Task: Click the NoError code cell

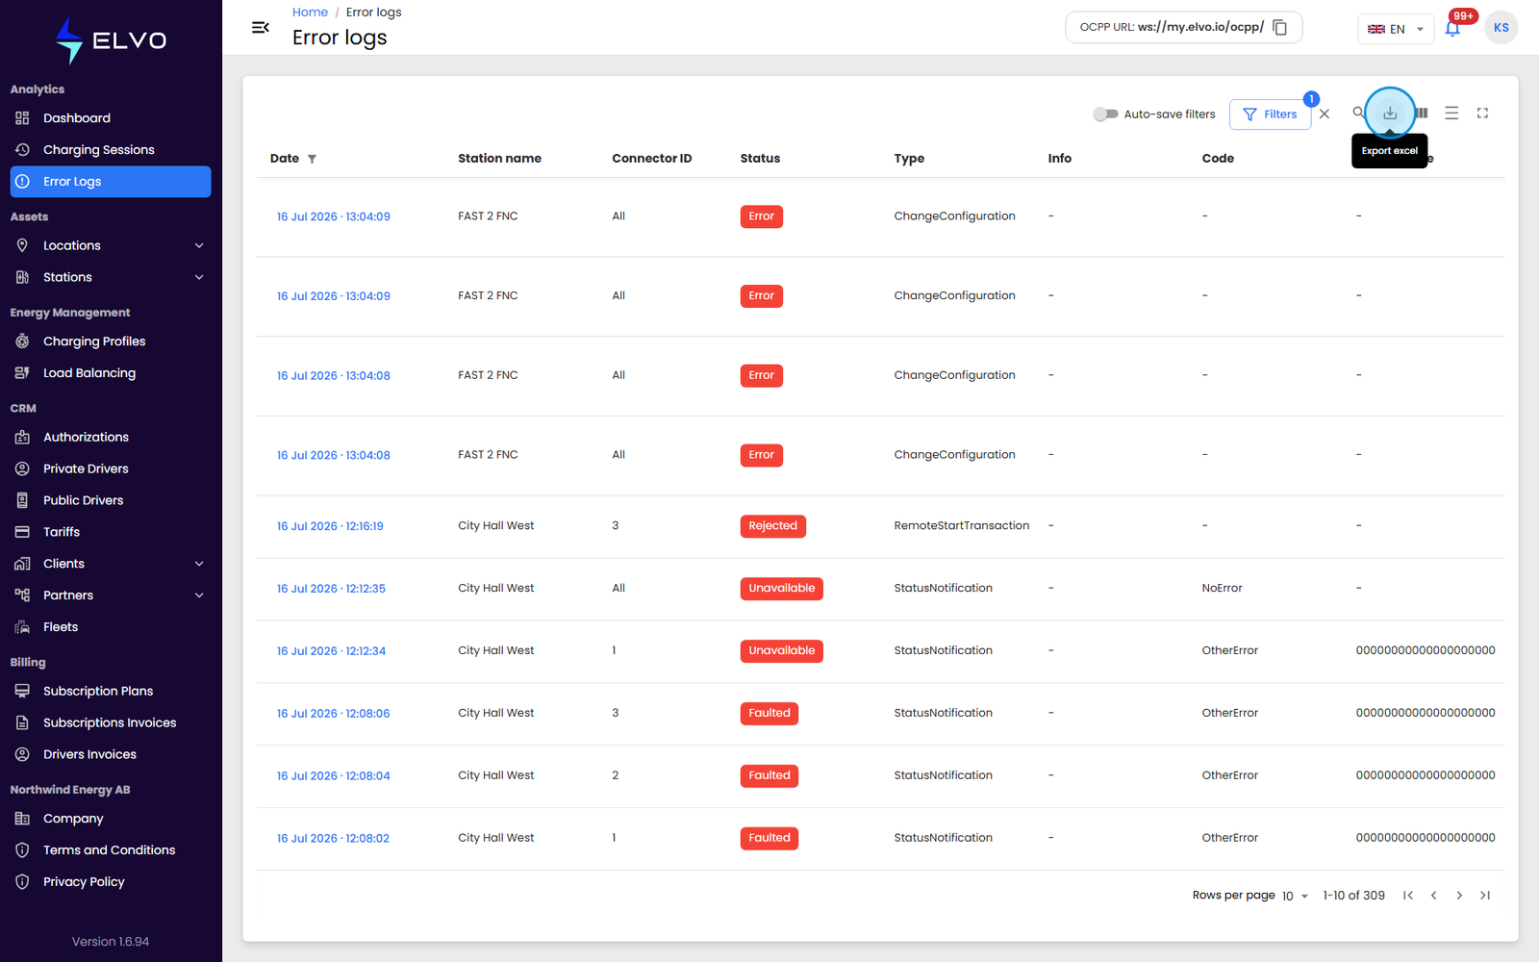Action: pyautogui.click(x=1222, y=589)
